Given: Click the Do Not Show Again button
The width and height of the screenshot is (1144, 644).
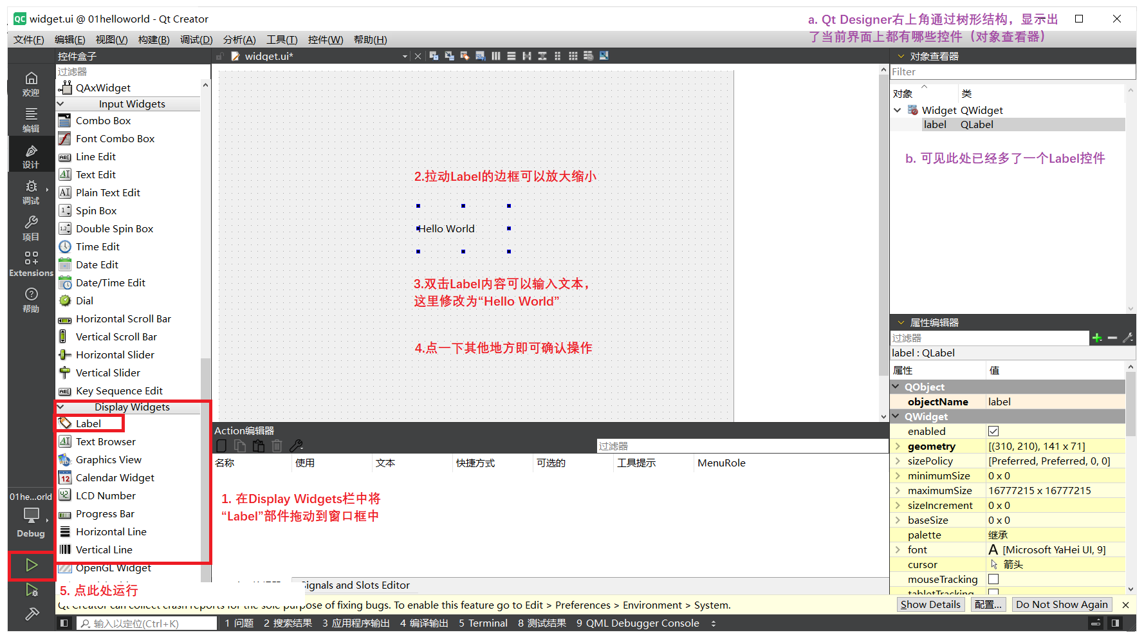Looking at the screenshot, I should (x=1062, y=604).
